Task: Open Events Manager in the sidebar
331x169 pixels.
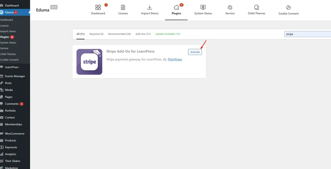Action: pyautogui.click(x=15, y=76)
